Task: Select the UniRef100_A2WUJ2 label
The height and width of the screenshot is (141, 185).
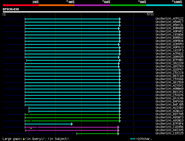Action: [170, 111]
